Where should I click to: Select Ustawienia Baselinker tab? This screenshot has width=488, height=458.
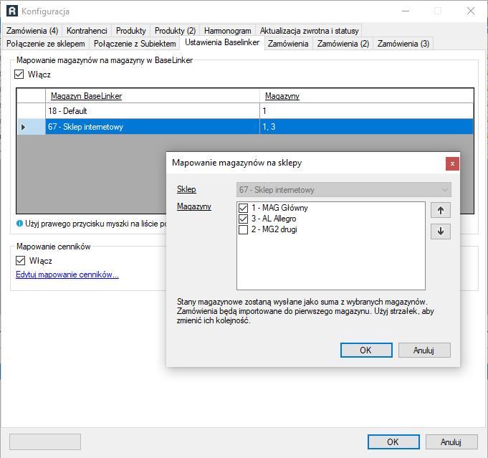[x=222, y=42]
